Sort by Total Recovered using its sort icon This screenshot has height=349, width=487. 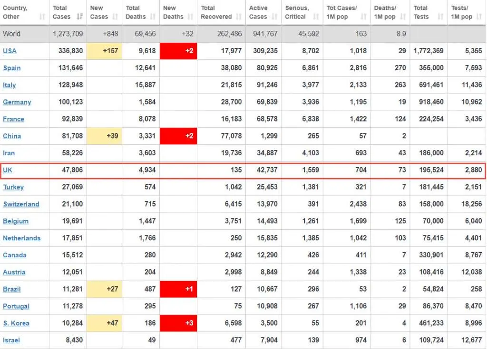pos(239,17)
